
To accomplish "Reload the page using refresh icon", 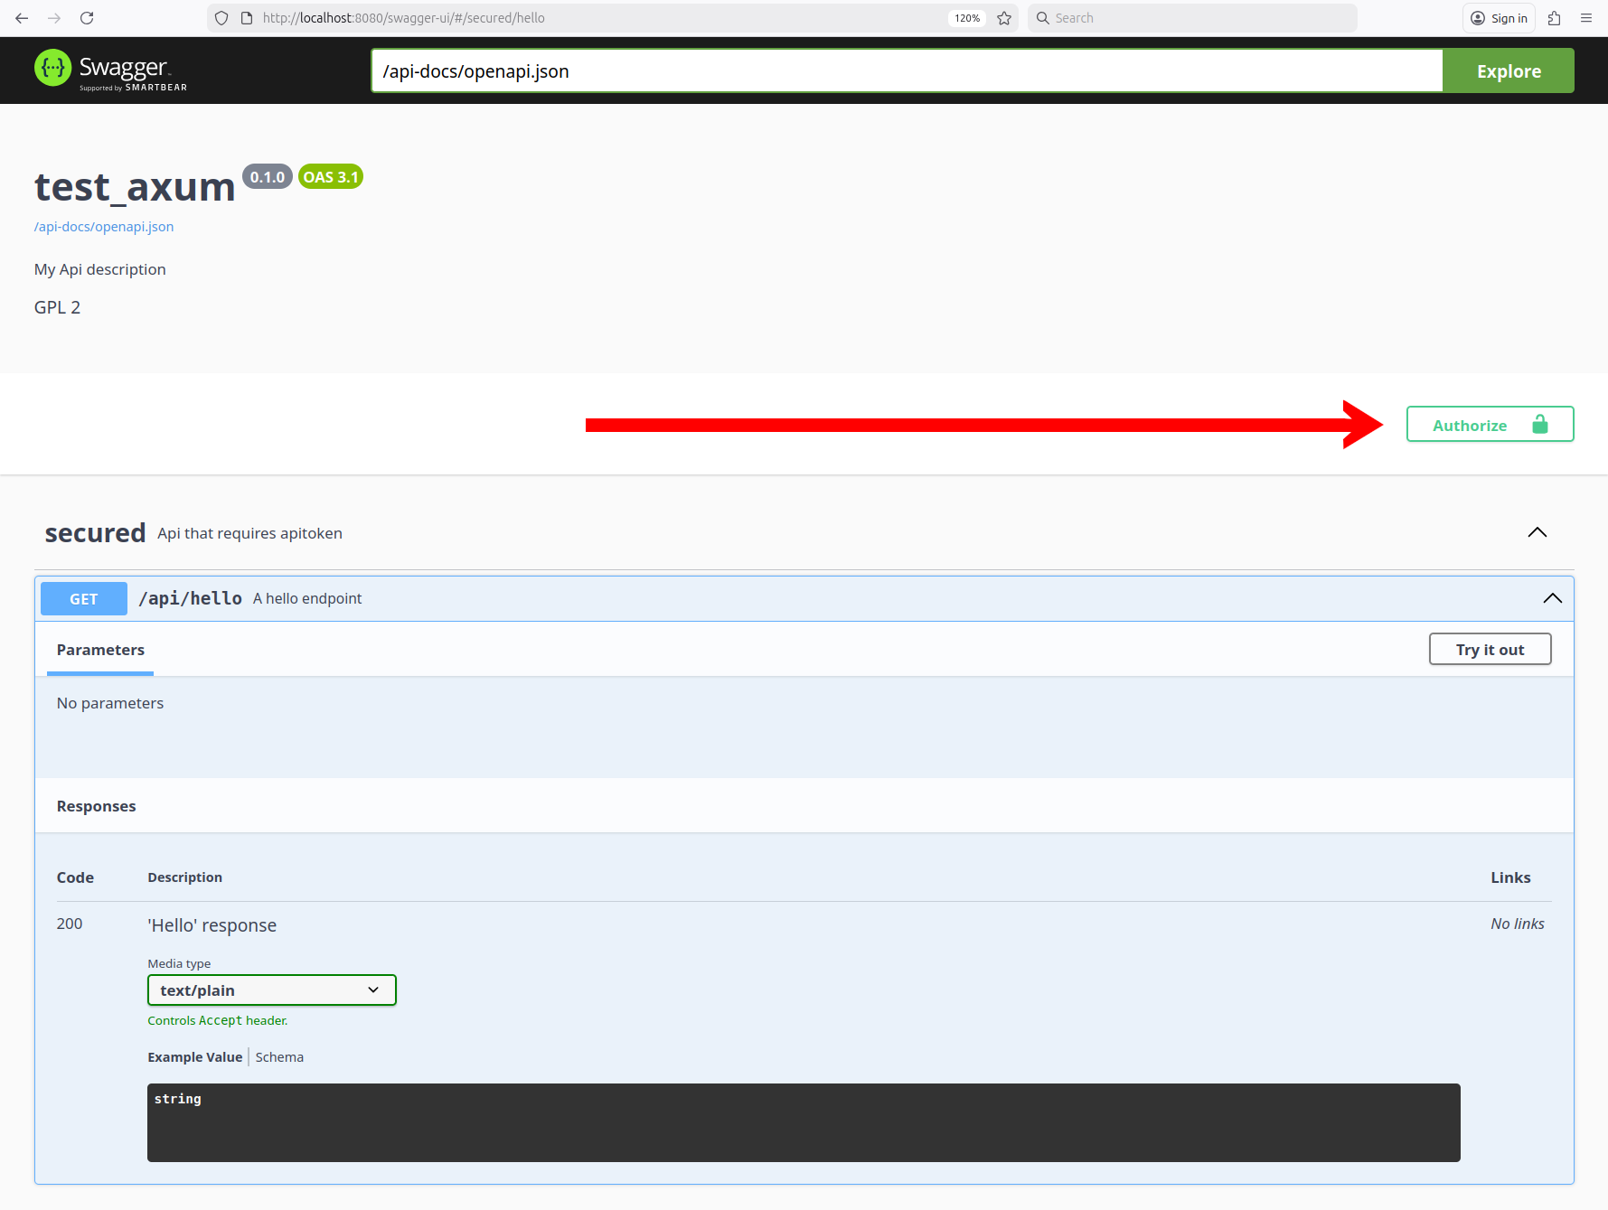I will (x=87, y=18).
